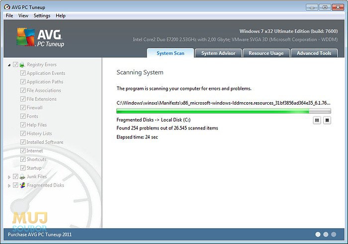
Task: Pause the running system scan
Action: pyautogui.click(x=317, y=121)
